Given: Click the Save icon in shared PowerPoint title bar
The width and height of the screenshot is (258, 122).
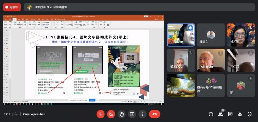Looking at the screenshot, I should click(5, 16).
